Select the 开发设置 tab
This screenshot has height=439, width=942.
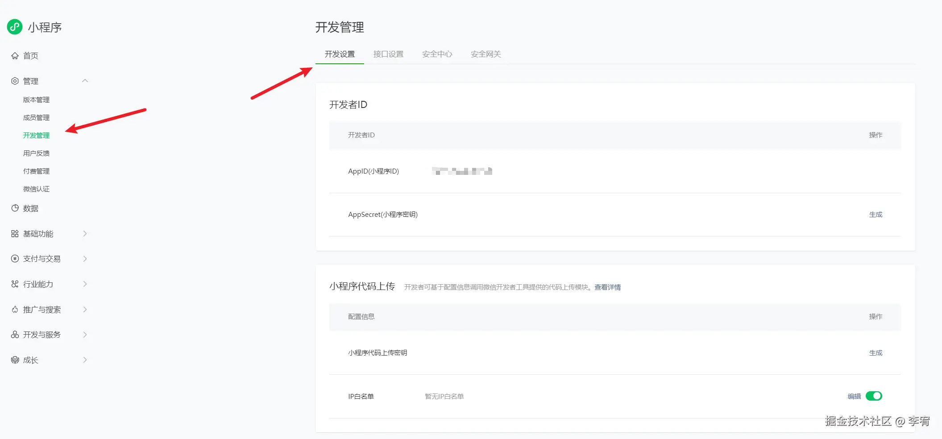coord(340,54)
